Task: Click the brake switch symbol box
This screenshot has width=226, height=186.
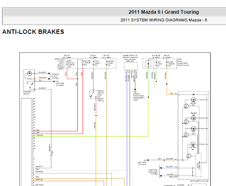Action: click(93, 94)
